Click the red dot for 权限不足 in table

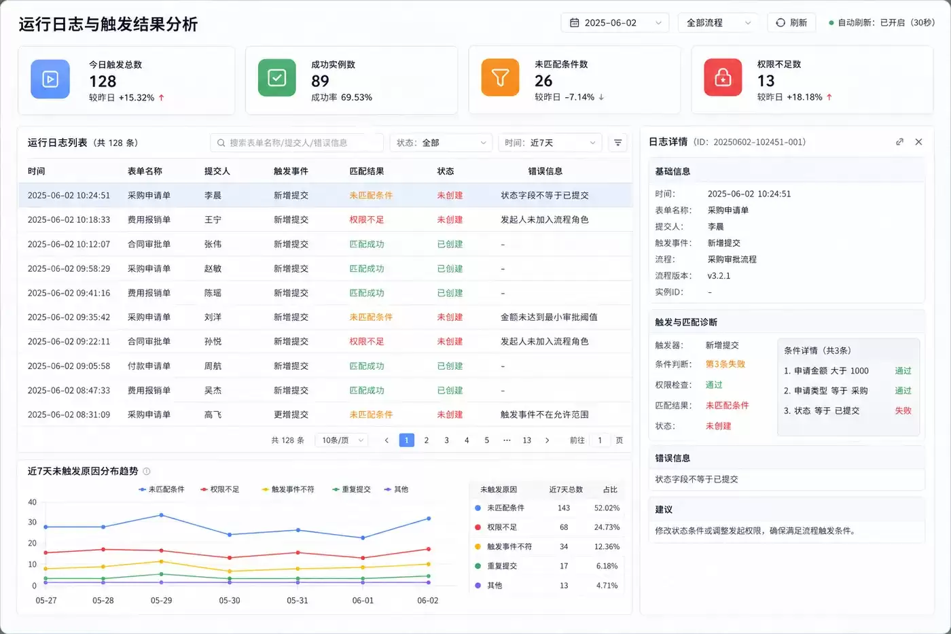pyautogui.click(x=478, y=527)
